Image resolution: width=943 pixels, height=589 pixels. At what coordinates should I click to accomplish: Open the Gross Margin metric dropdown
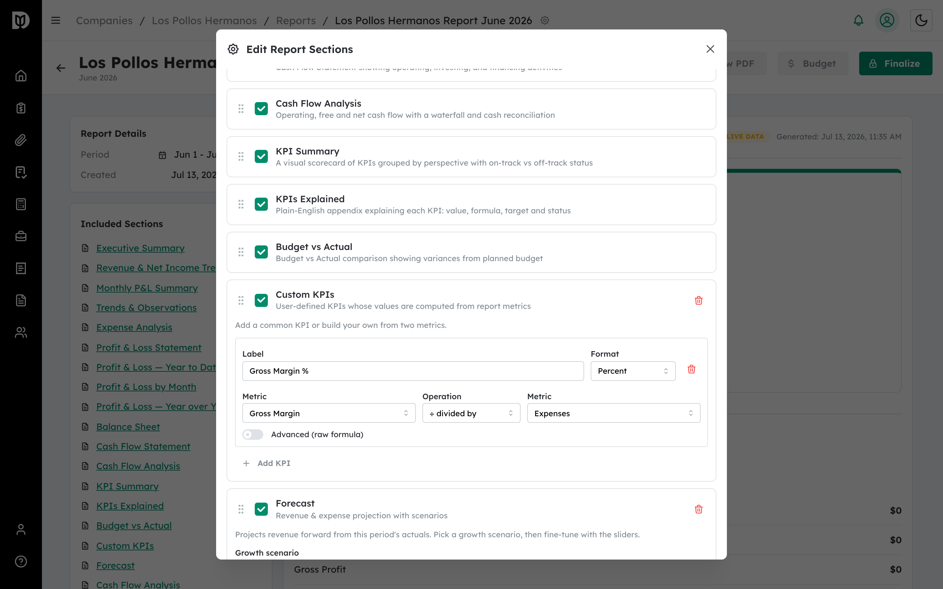pos(329,413)
